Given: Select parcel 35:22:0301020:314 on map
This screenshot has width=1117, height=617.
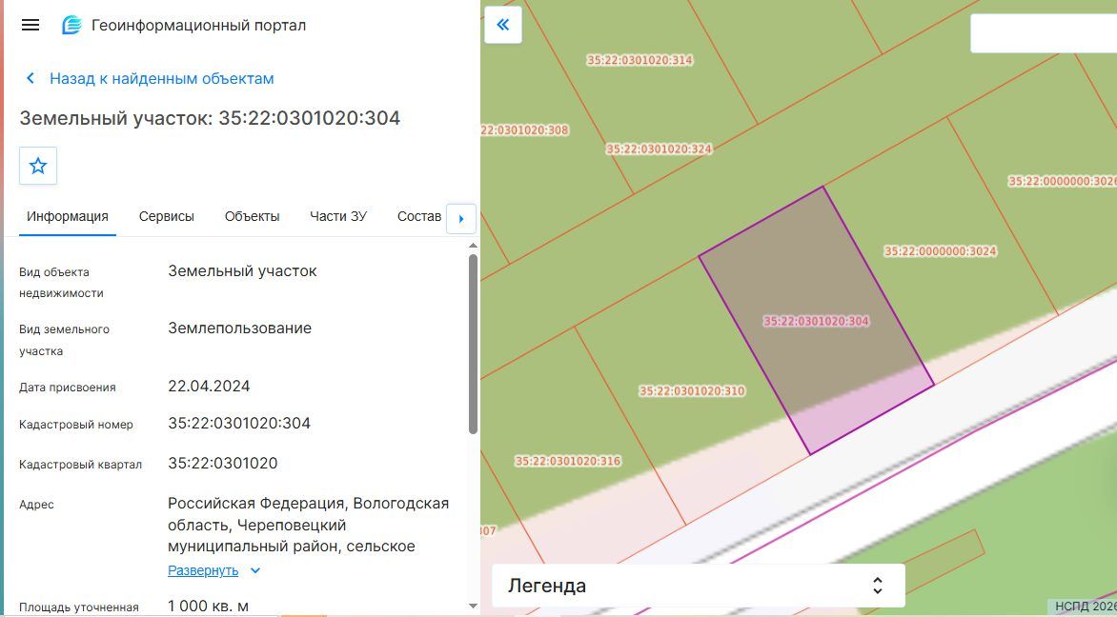Looking at the screenshot, I should [640, 61].
